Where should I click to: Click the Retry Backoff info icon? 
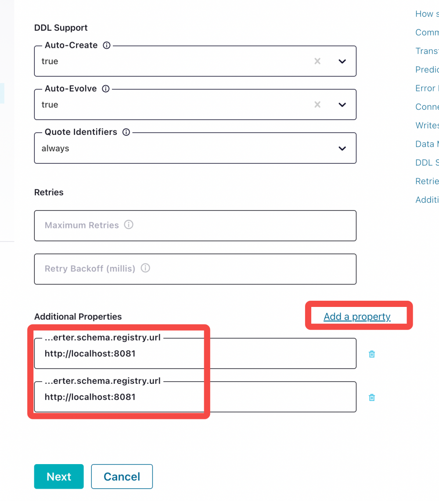point(145,268)
